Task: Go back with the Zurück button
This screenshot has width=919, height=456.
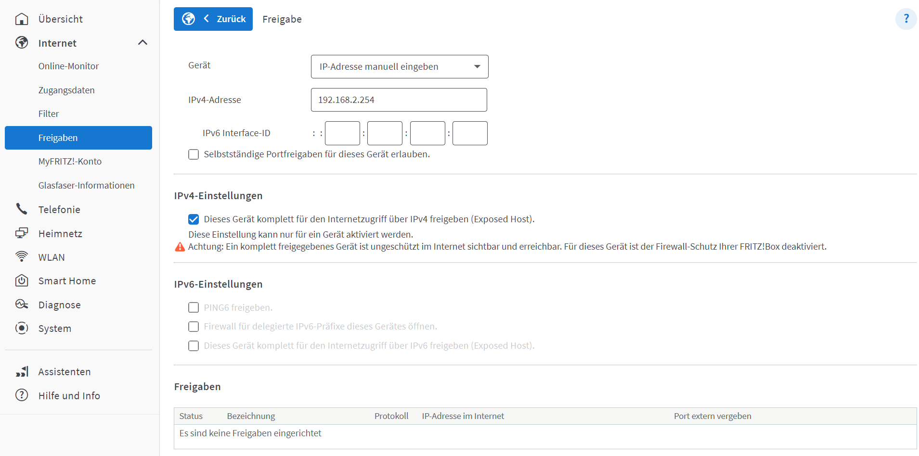Action: [213, 19]
